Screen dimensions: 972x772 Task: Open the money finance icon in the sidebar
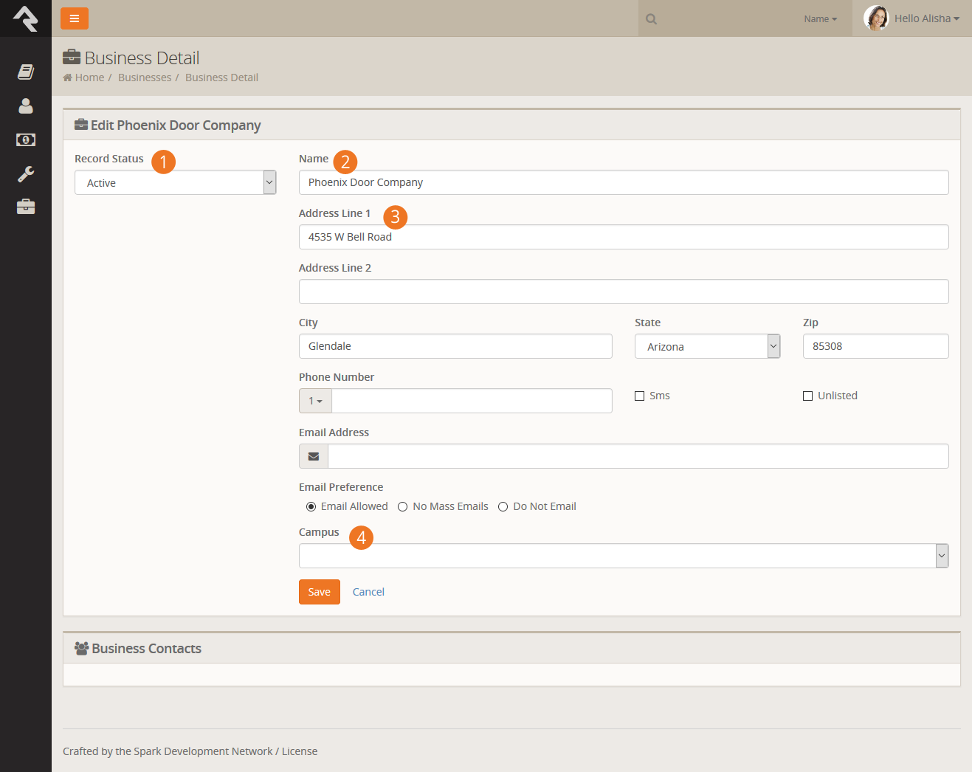(26, 139)
